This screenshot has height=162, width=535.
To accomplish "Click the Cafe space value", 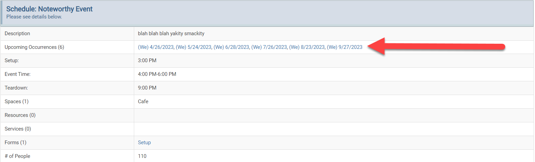I will coord(143,102).
